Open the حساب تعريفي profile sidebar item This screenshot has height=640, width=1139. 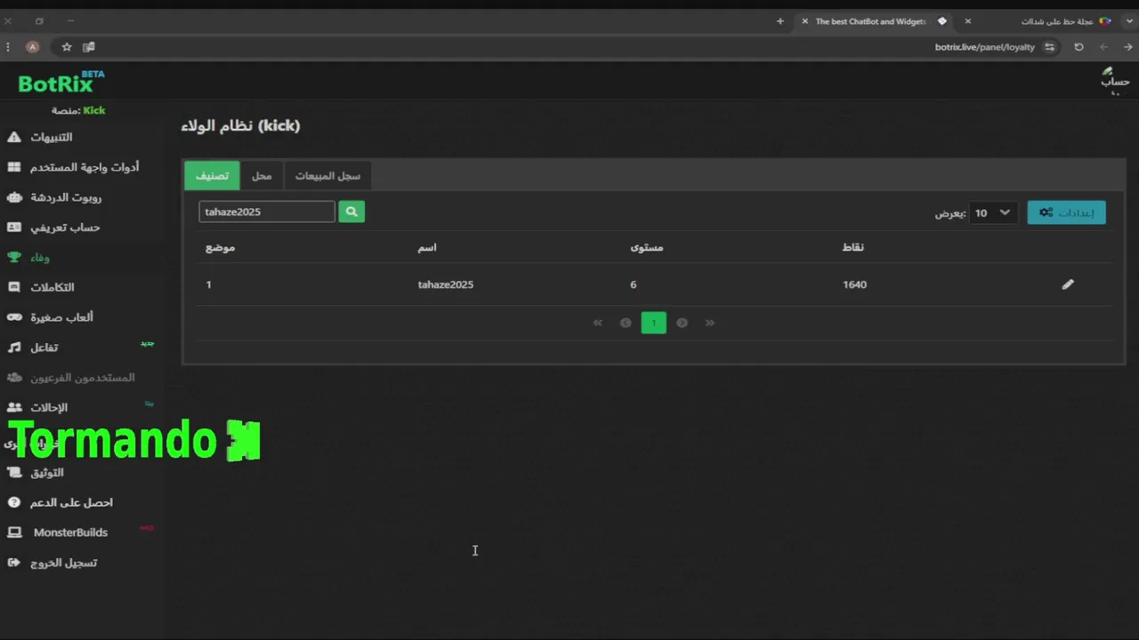pyautogui.click(x=53, y=228)
